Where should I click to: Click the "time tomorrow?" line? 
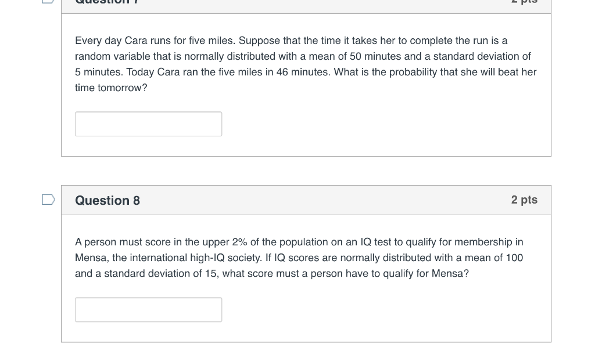pos(111,88)
